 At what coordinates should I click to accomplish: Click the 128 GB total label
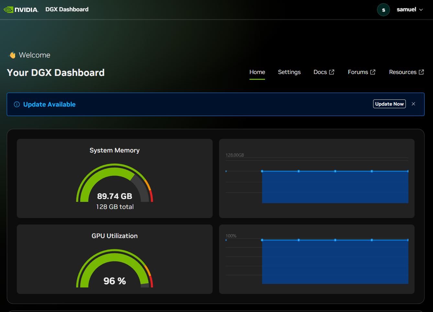tap(115, 207)
